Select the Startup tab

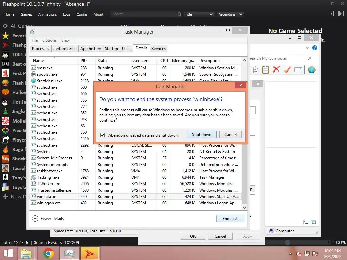[x=111, y=49]
